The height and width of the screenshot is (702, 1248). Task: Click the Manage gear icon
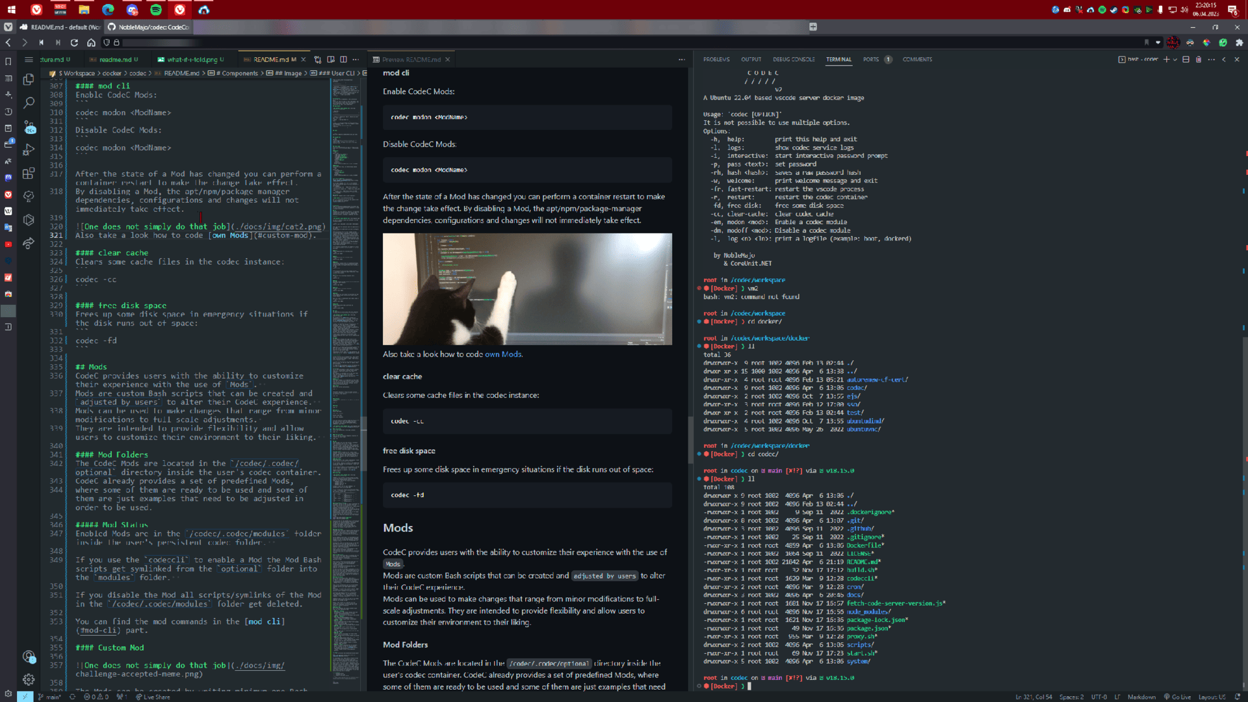pos(29,679)
